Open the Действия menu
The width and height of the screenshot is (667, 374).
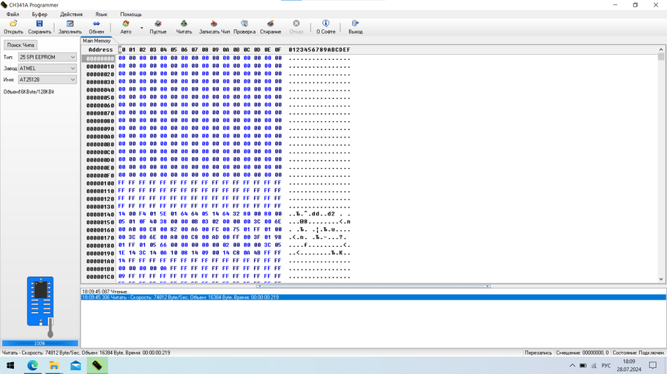[x=71, y=14]
